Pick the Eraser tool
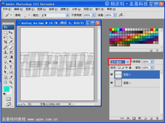 (5, 57)
